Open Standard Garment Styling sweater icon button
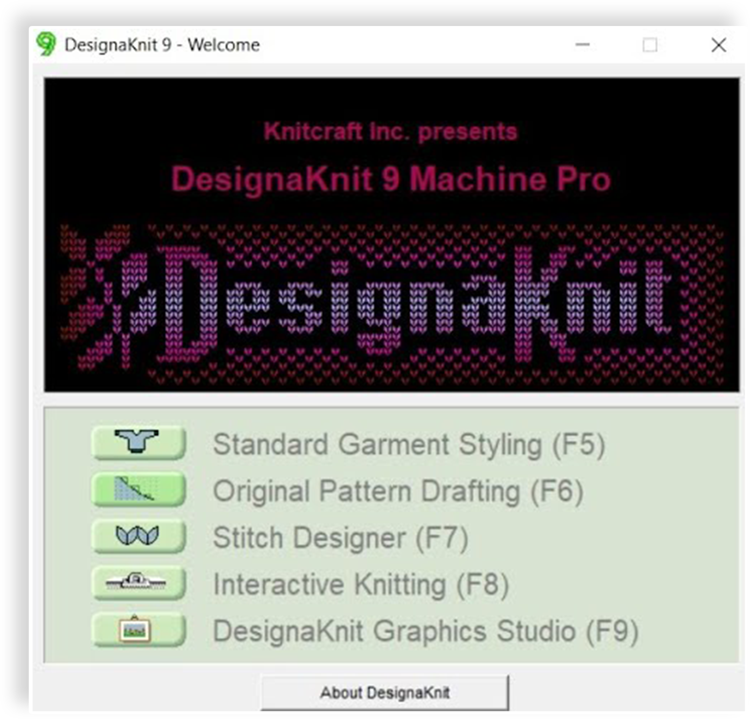This screenshot has height=719, width=750. pos(139,442)
